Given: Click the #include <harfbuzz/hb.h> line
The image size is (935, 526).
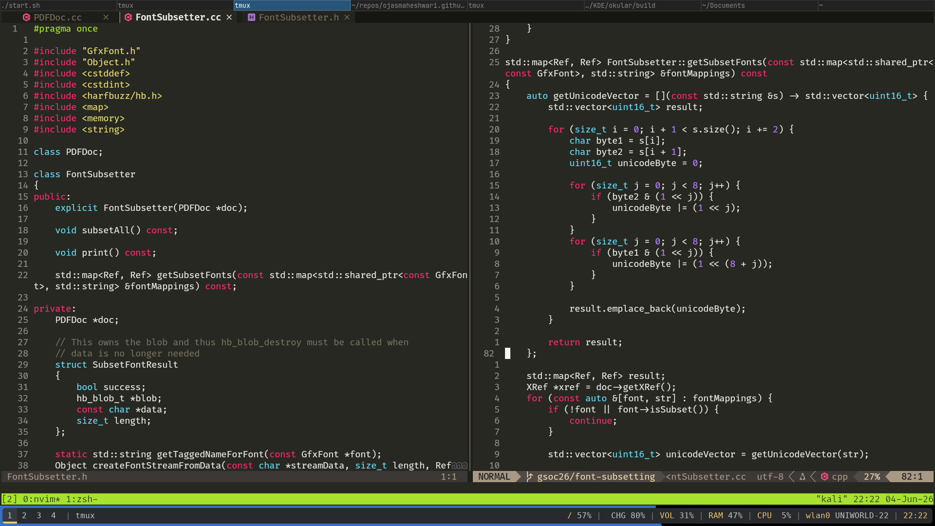Looking at the screenshot, I should coord(98,96).
